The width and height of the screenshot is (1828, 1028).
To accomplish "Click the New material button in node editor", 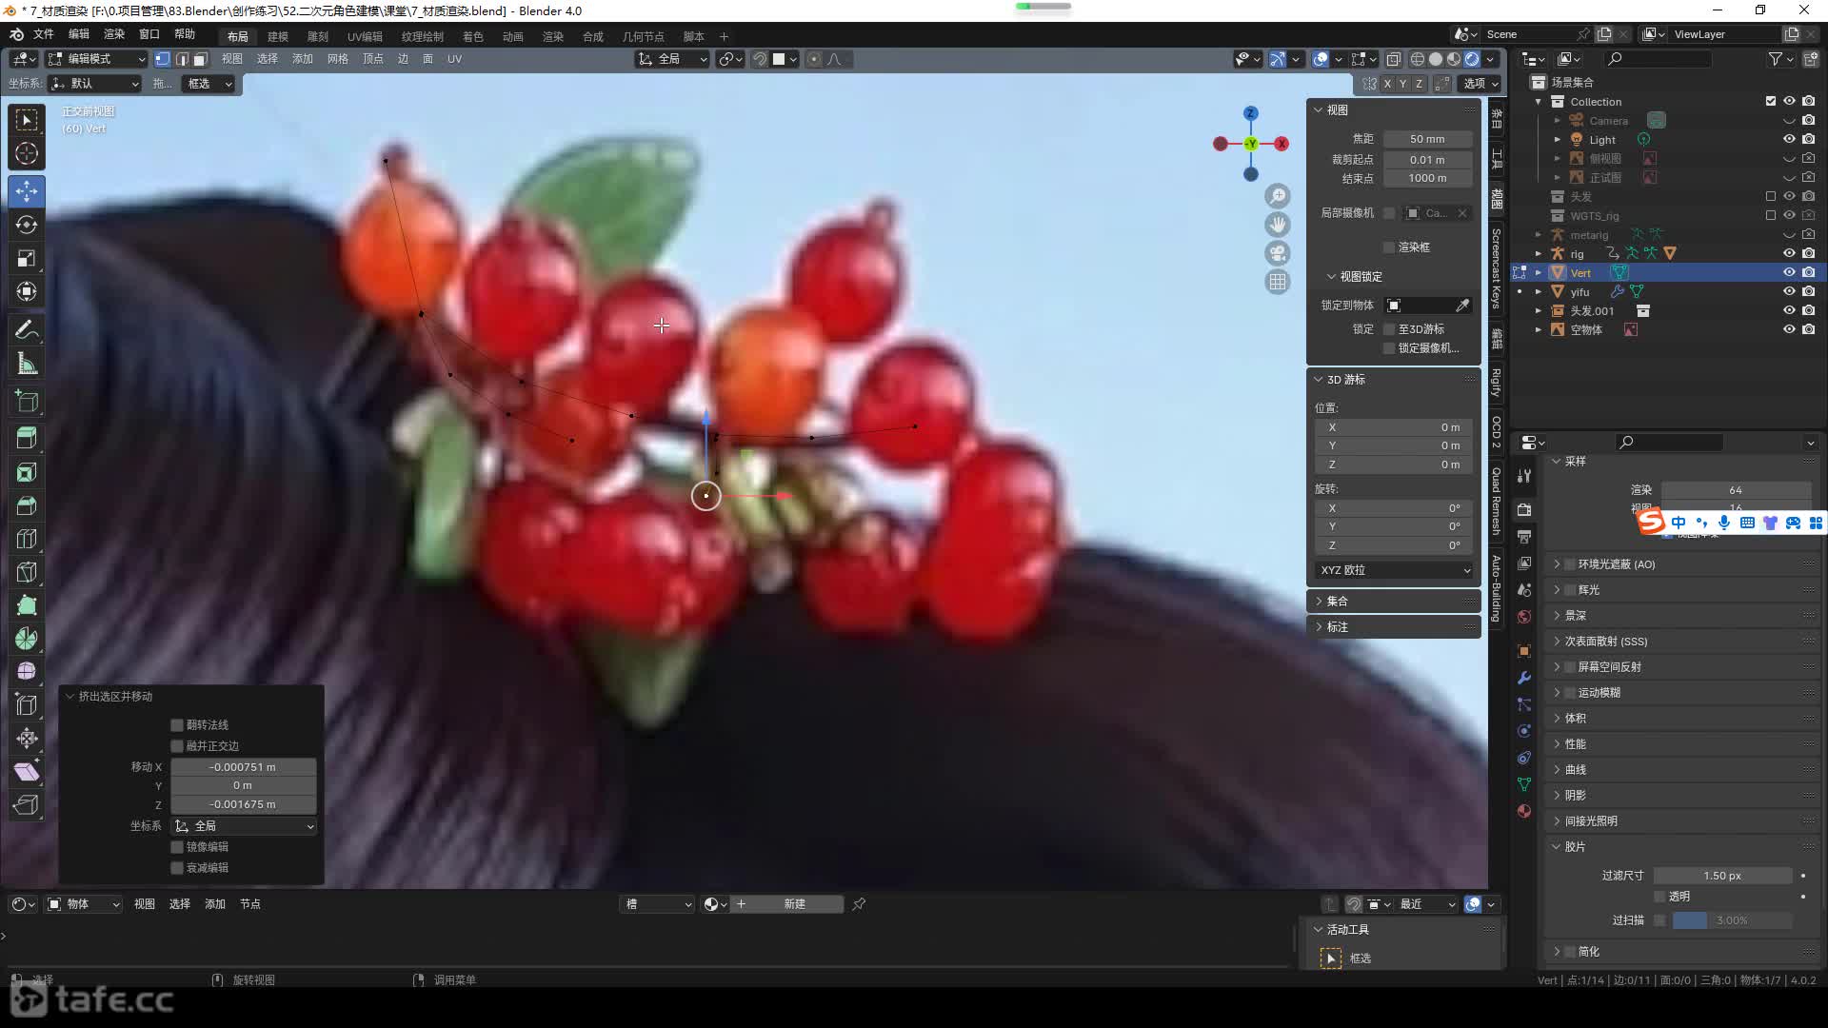I will [x=786, y=904].
